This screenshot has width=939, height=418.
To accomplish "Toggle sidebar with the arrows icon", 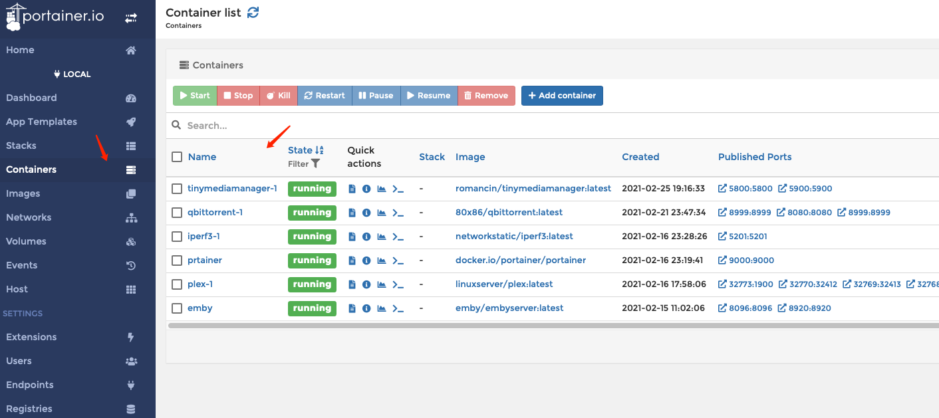I will coord(131,18).
